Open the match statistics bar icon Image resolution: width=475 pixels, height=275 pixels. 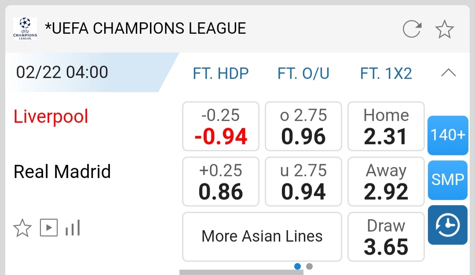click(x=73, y=228)
